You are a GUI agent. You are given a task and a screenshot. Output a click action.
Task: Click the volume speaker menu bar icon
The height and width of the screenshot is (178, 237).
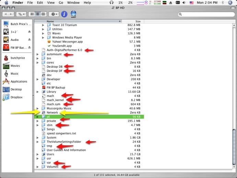point(184,2)
